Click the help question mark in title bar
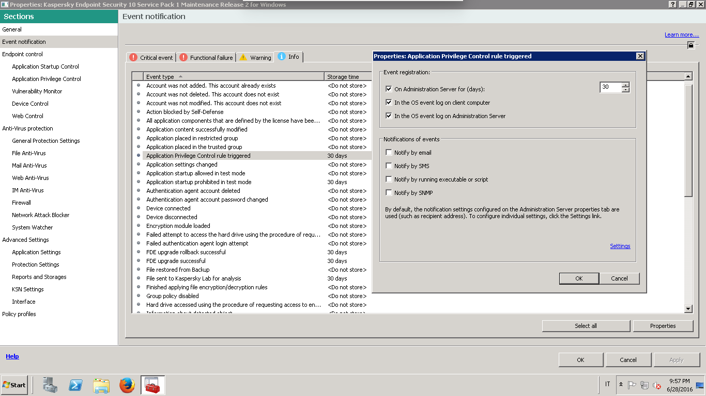 (x=672, y=4)
